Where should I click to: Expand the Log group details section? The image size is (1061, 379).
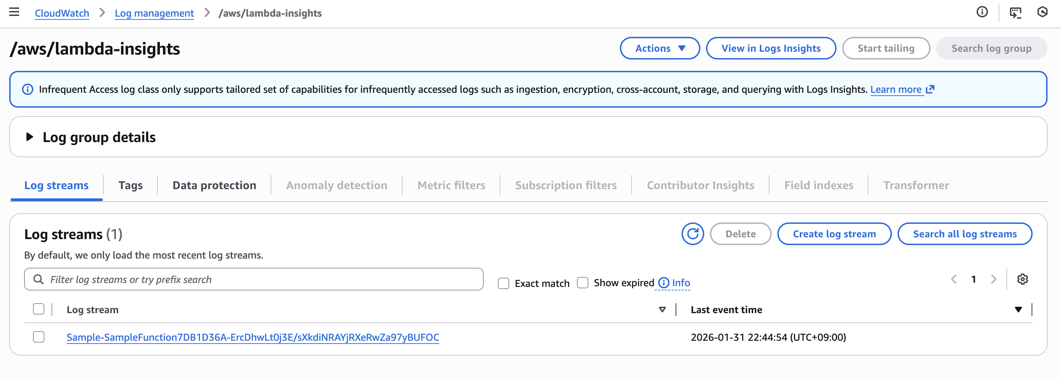[30, 137]
